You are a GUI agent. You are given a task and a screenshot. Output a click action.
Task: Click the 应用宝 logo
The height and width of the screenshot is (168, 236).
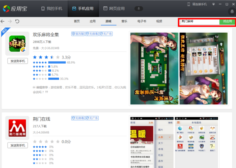(x=15, y=9)
